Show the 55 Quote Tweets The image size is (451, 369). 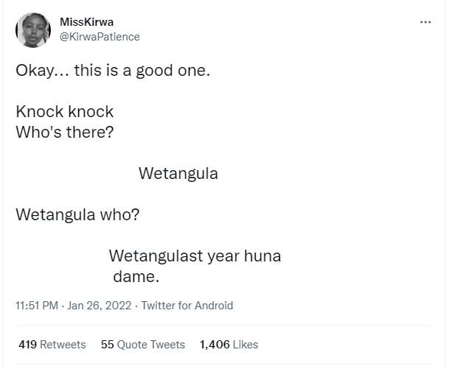tap(142, 344)
